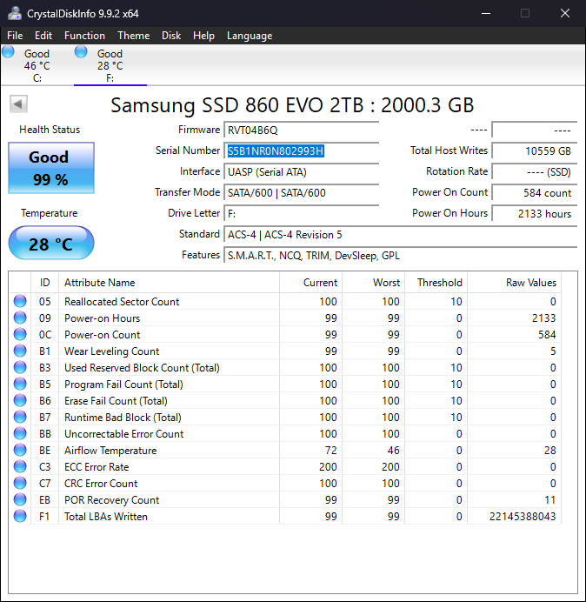Select the Airflow Temperature attribute name

[110, 451]
